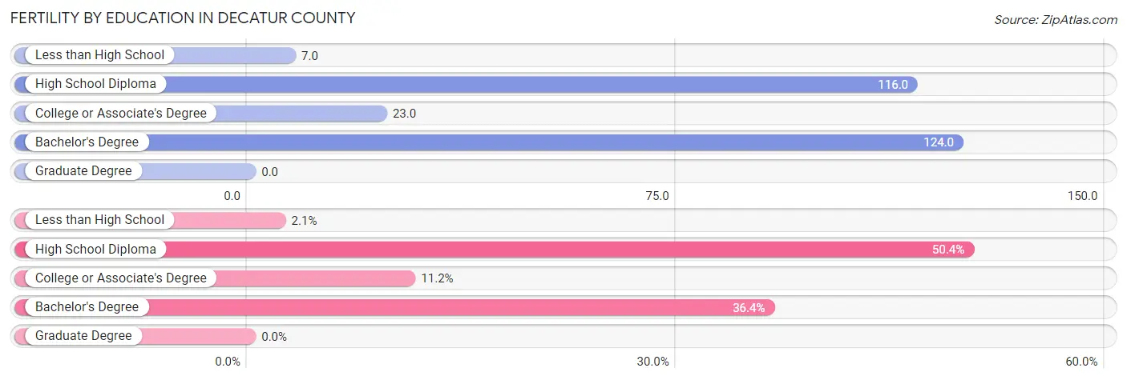The width and height of the screenshot is (1127, 380).
Task: Click the chart title Fertility by Education
Action: (x=183, y=18)
